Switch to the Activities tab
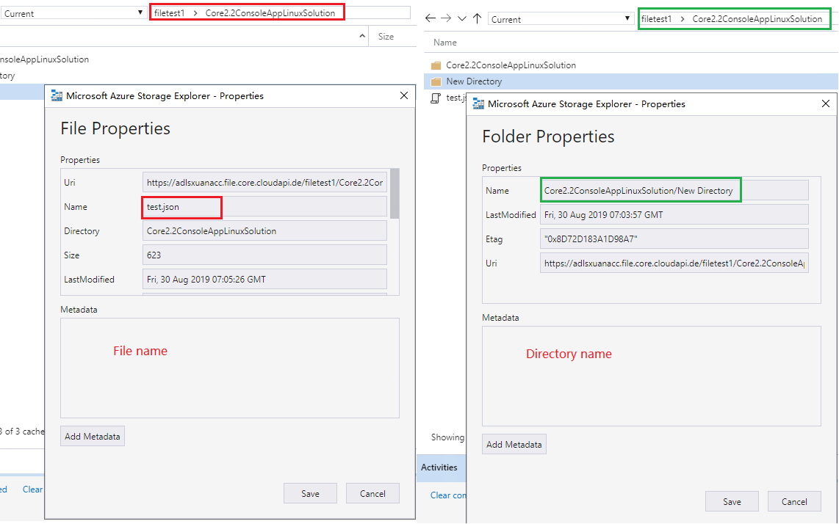The image size is (839, 524). pos(440,467)
